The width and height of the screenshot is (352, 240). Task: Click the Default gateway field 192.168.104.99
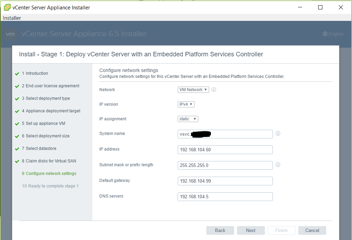(x=225, y=181)
